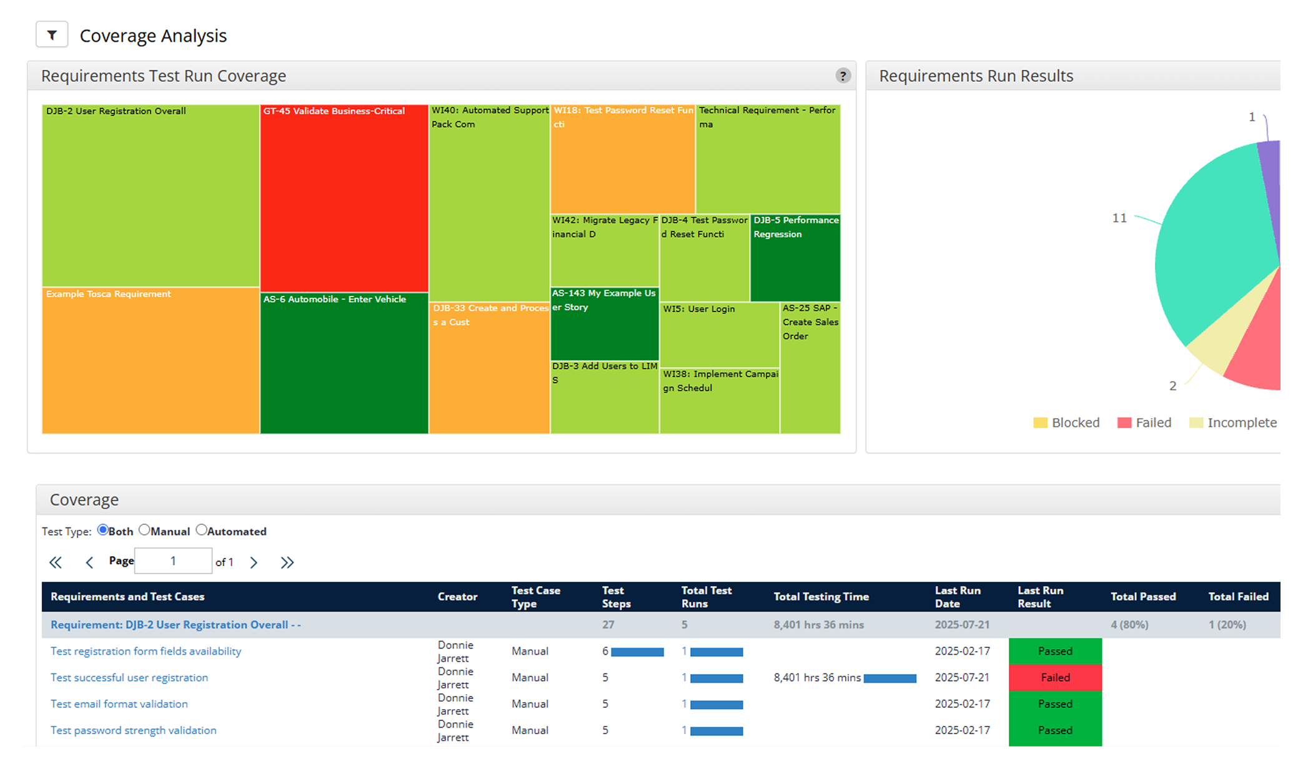Click the page number input field
1298x764 pixels.
[x=173, y=561]
